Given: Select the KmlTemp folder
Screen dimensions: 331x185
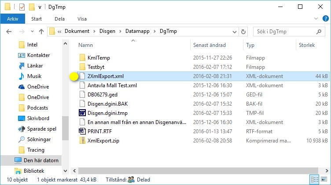Looking at the screenshot, I should [x=99, y=58].
